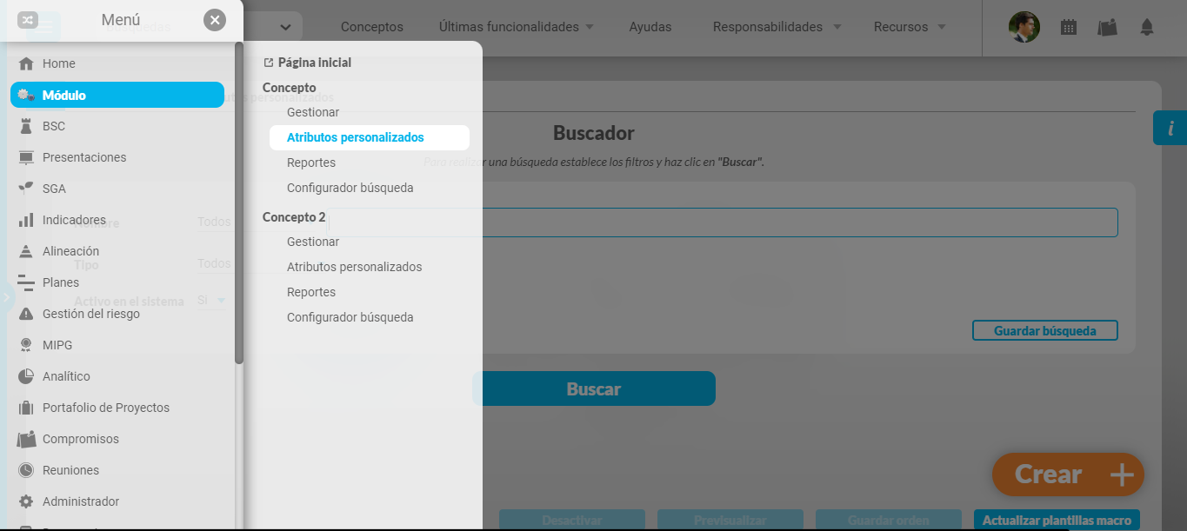Image resolution: width=1187 pixels, height=531 pixels.
Task: Select Gestionar under Concepto 2
Action: pos(313,242)
